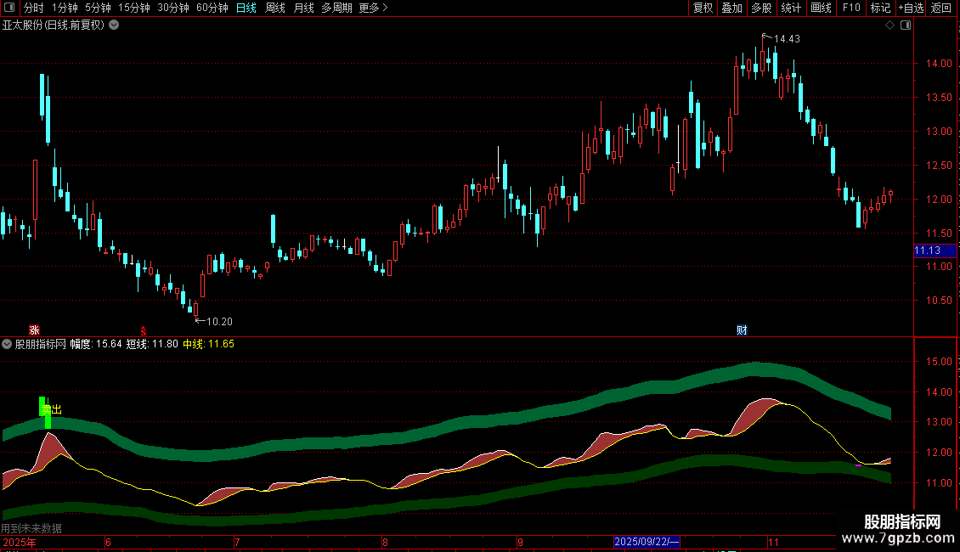Click the diamond icon at chart top-right
Image resolution: width=960 pixels, height=552 pixels.
890,25
